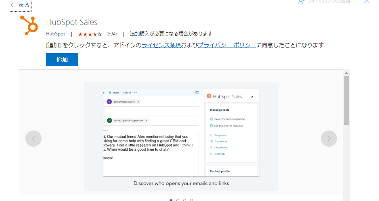379x201 pixels.
Task: Click the caption Discover who opens your emails
Action: click(x=181, y=183)
